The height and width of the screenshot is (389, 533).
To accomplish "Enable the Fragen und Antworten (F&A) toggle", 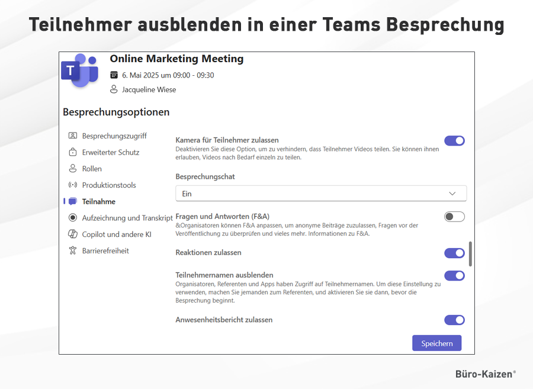I will (x=454, y=217).
